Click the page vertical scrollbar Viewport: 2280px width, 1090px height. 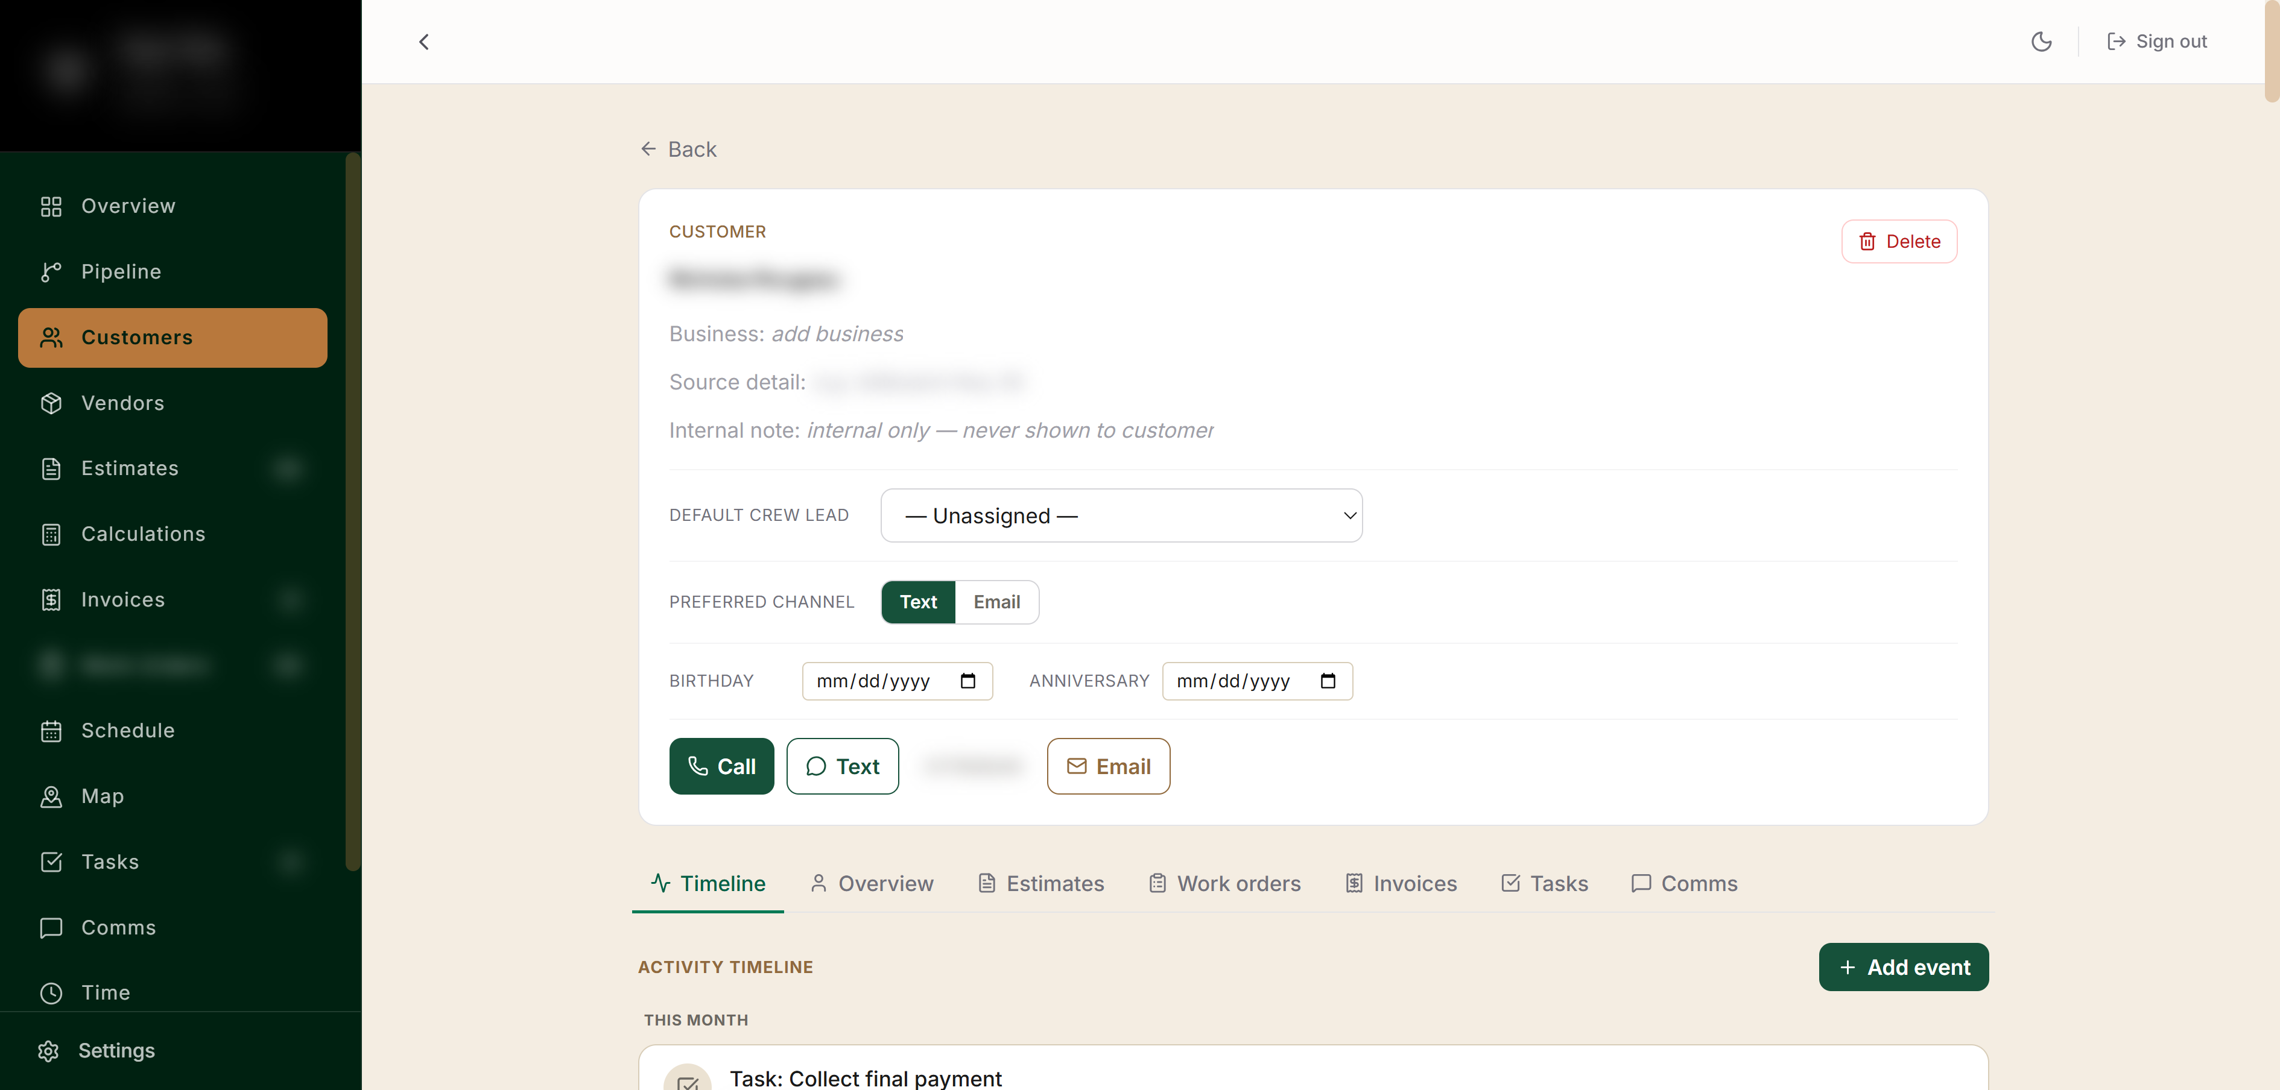pos(2272,51)
